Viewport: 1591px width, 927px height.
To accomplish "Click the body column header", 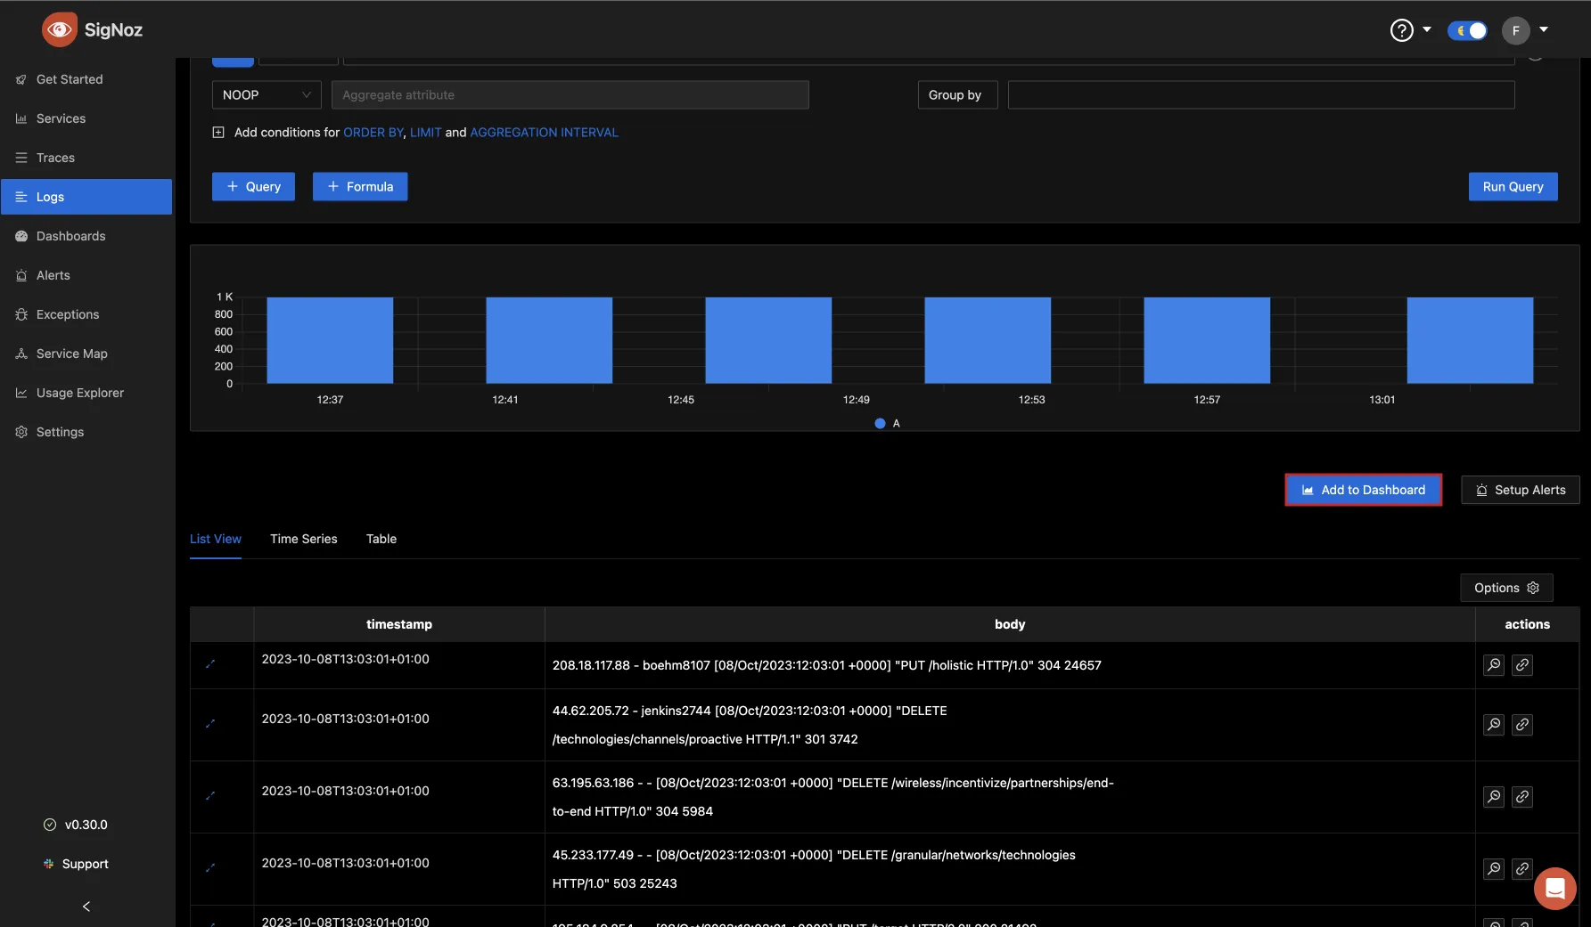I will [x=1010, y=624].
